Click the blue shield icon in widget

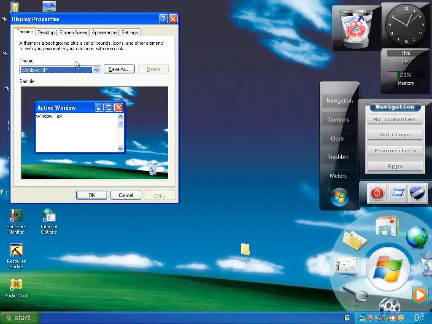point(417,193)
